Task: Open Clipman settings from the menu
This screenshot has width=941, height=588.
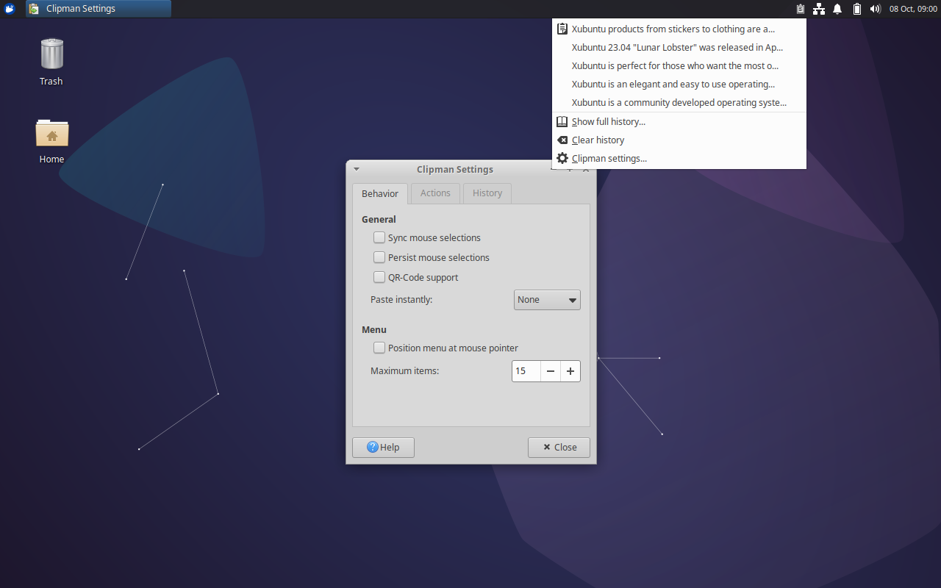Action: pos(679,158)
